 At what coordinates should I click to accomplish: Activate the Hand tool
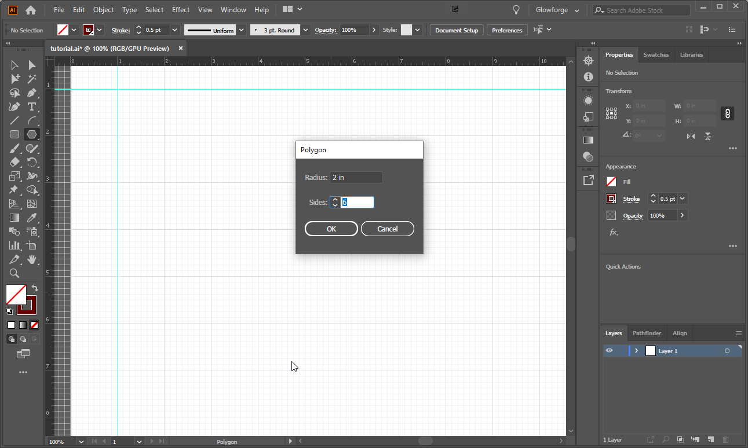[x=32, y=259]
